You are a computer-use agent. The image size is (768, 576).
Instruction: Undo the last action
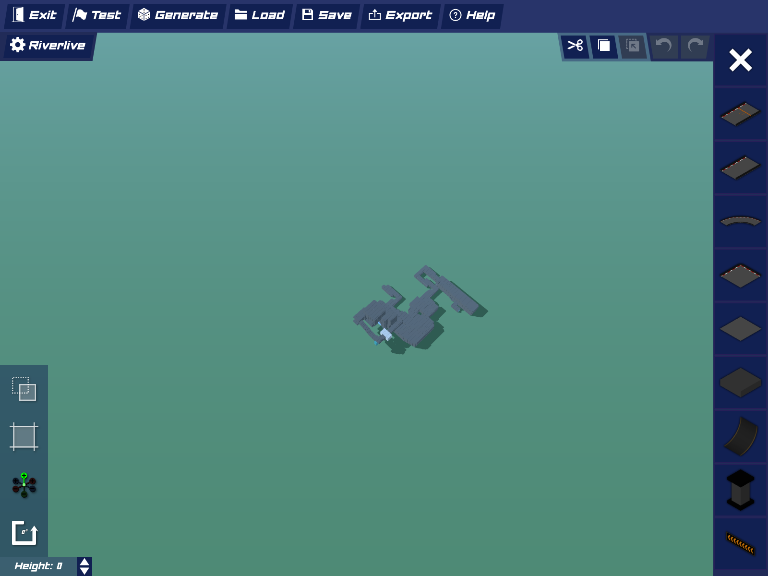pyautogui.click(x=664, y=46)
